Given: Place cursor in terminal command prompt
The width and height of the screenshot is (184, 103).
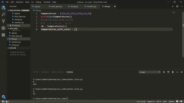Looking at the screenshot, I should pyautogui.click(x=67, y=98).
